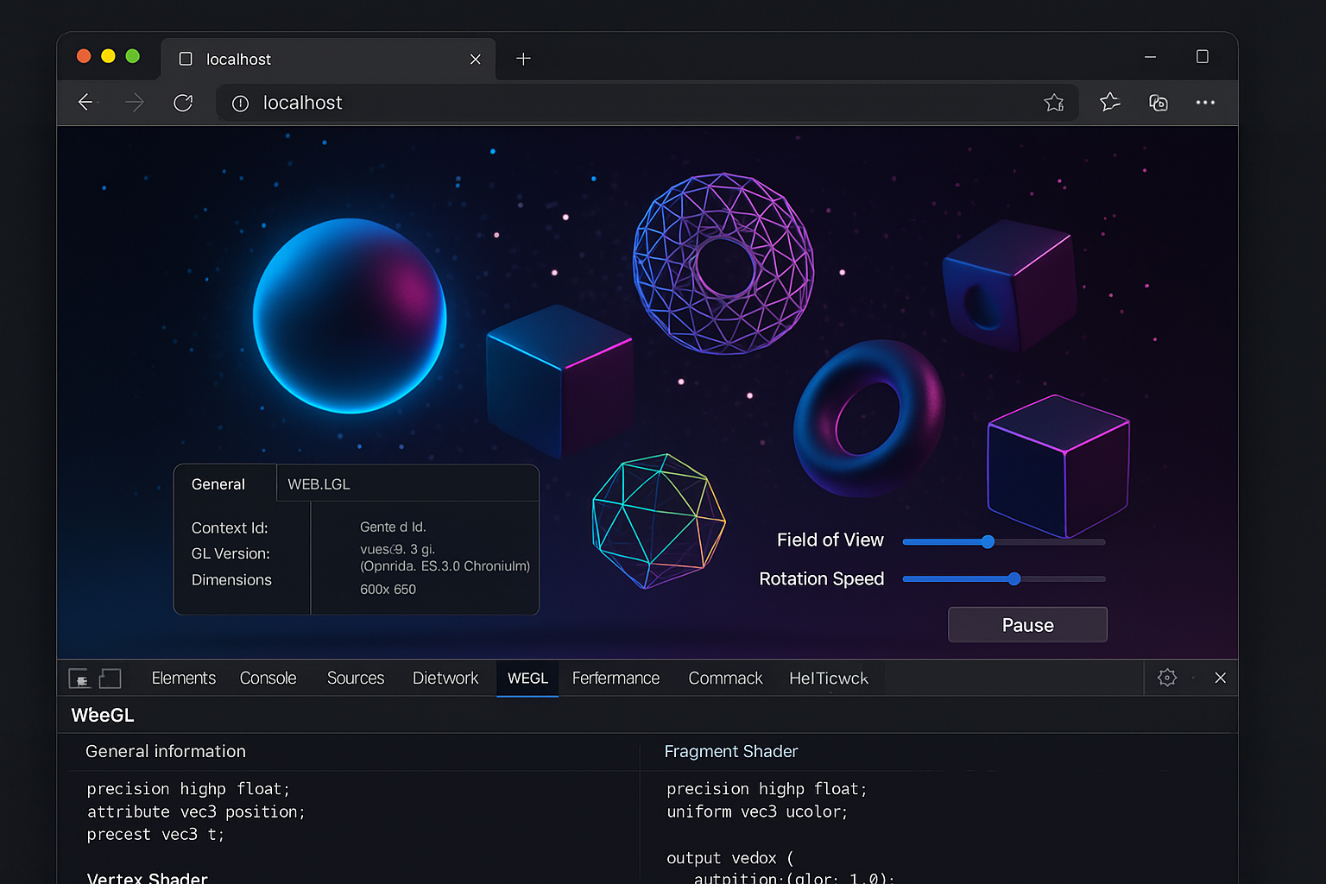Open a new browser tab
1326x884 pixels.
click(523, 59)
